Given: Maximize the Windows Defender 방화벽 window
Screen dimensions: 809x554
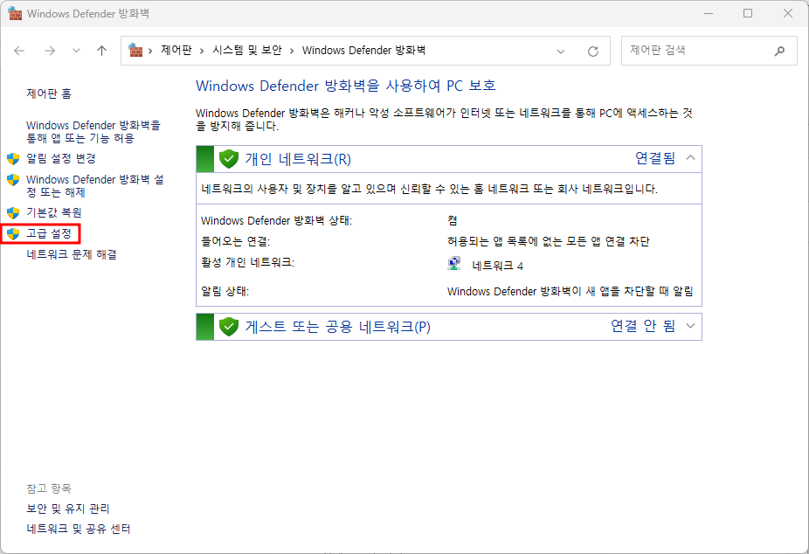Looking at the screenshot, I should click(x=748, y=13).
